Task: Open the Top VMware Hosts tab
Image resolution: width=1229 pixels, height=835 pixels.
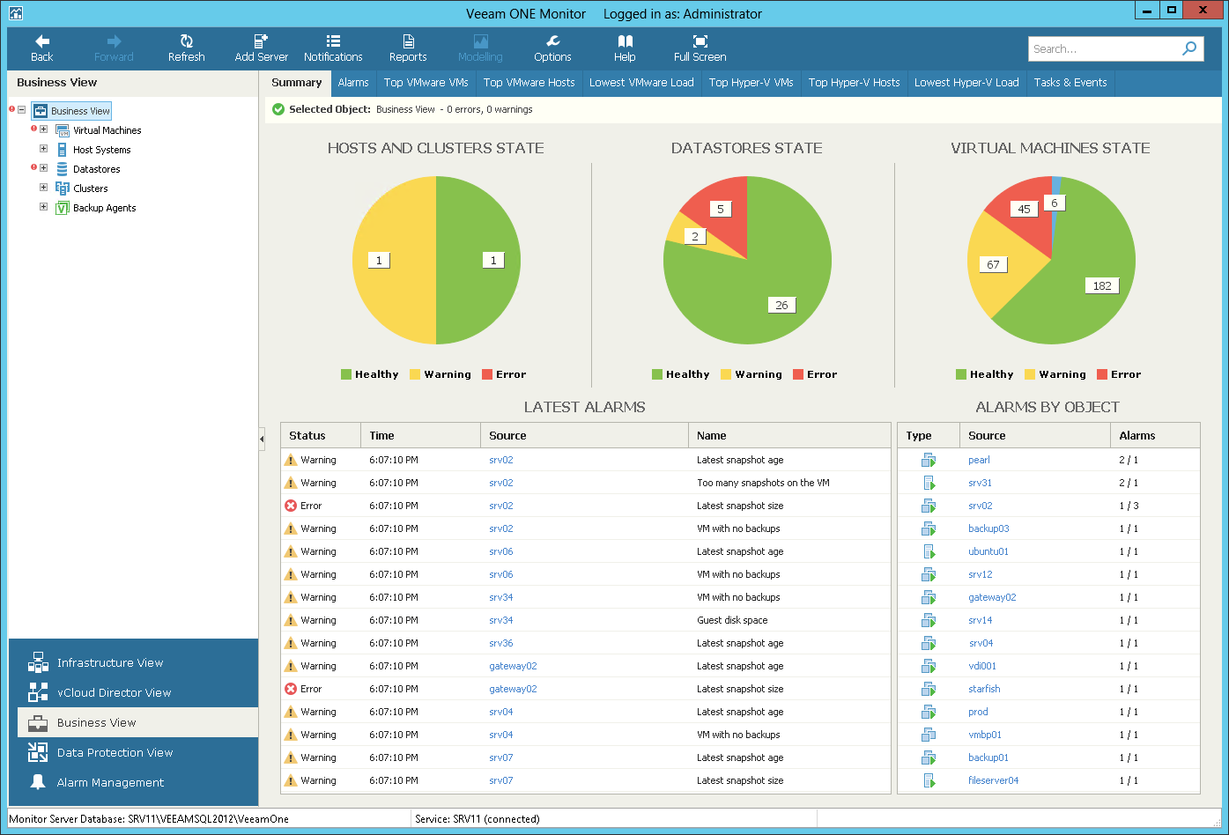Action: [529, 83]
